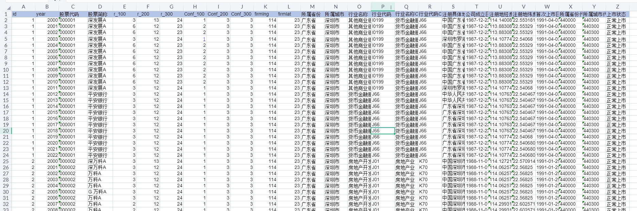
Task: Click the '首次上市' header cell in column W
Action: click(x=547, y=14)
